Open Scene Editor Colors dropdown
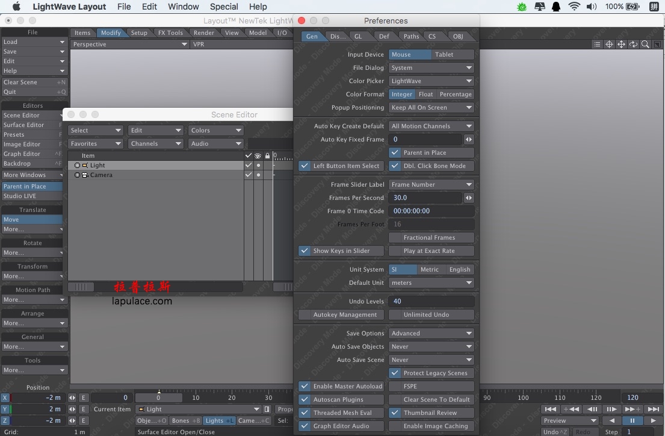The image size is (665, 436). click(x=215, y=130)
